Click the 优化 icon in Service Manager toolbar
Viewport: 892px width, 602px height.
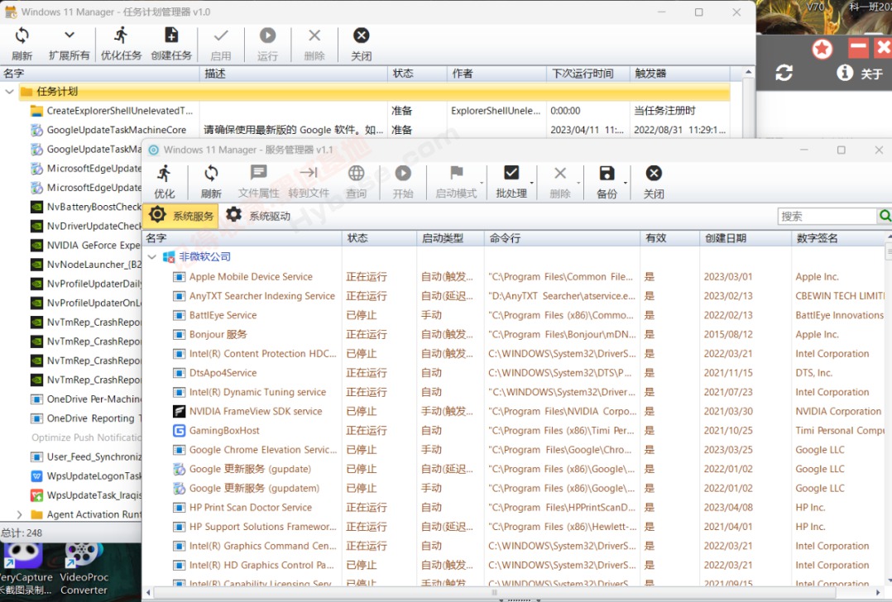pos(165,174)
